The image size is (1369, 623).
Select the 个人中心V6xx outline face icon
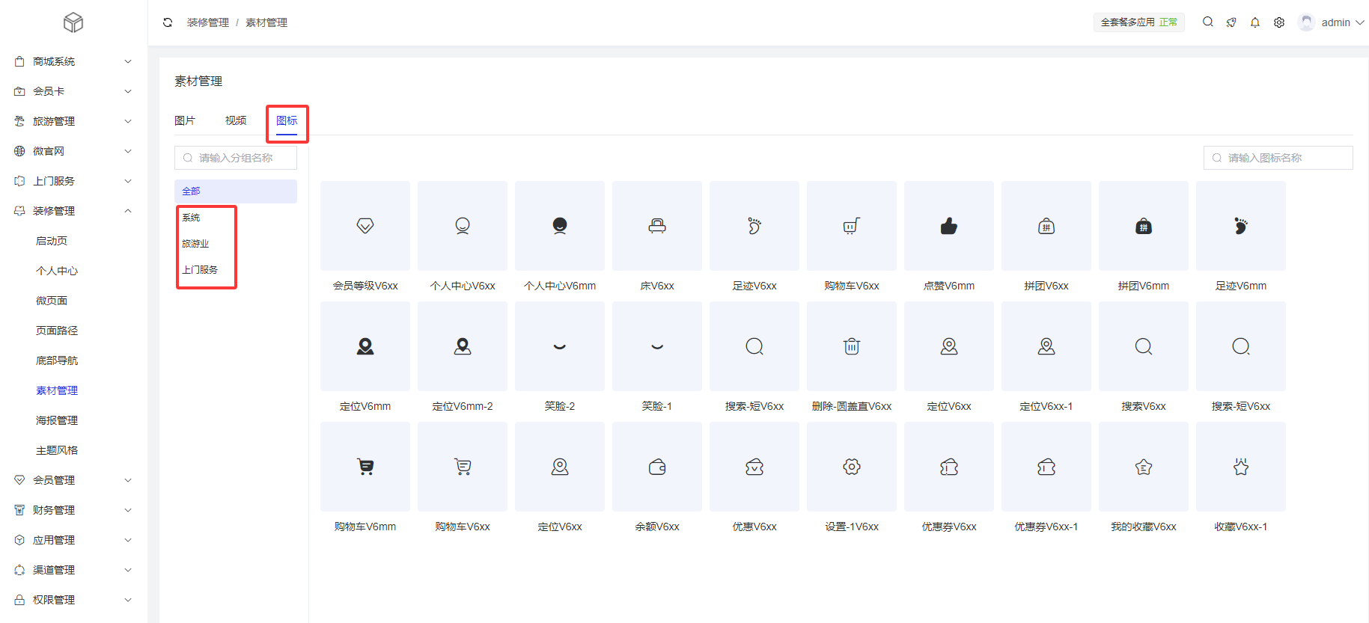(x=463, y=226)
